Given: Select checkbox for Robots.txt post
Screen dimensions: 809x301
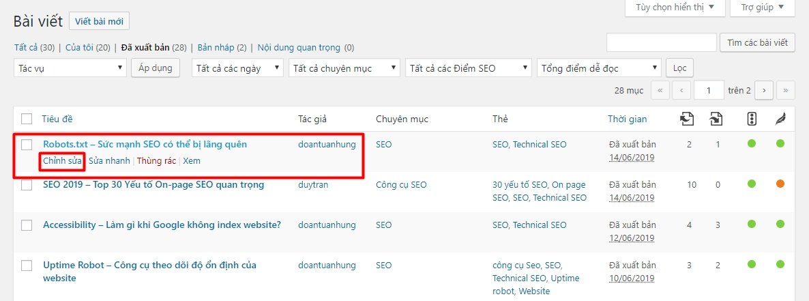Looking at the screenshot, I should 27,145.
